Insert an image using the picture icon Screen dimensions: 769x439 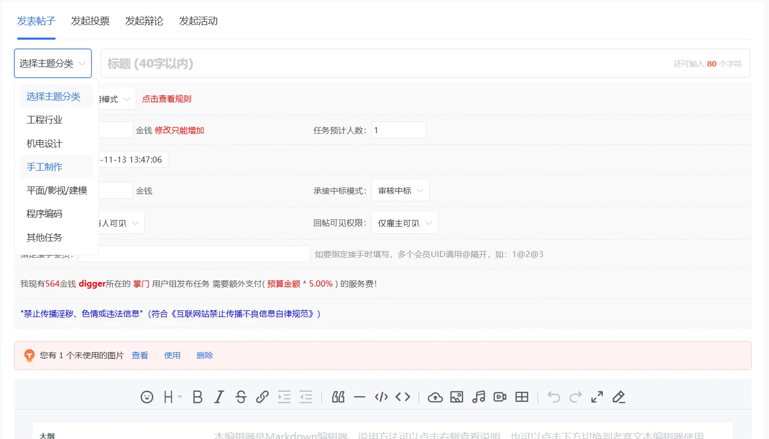[x=457, y=397]
